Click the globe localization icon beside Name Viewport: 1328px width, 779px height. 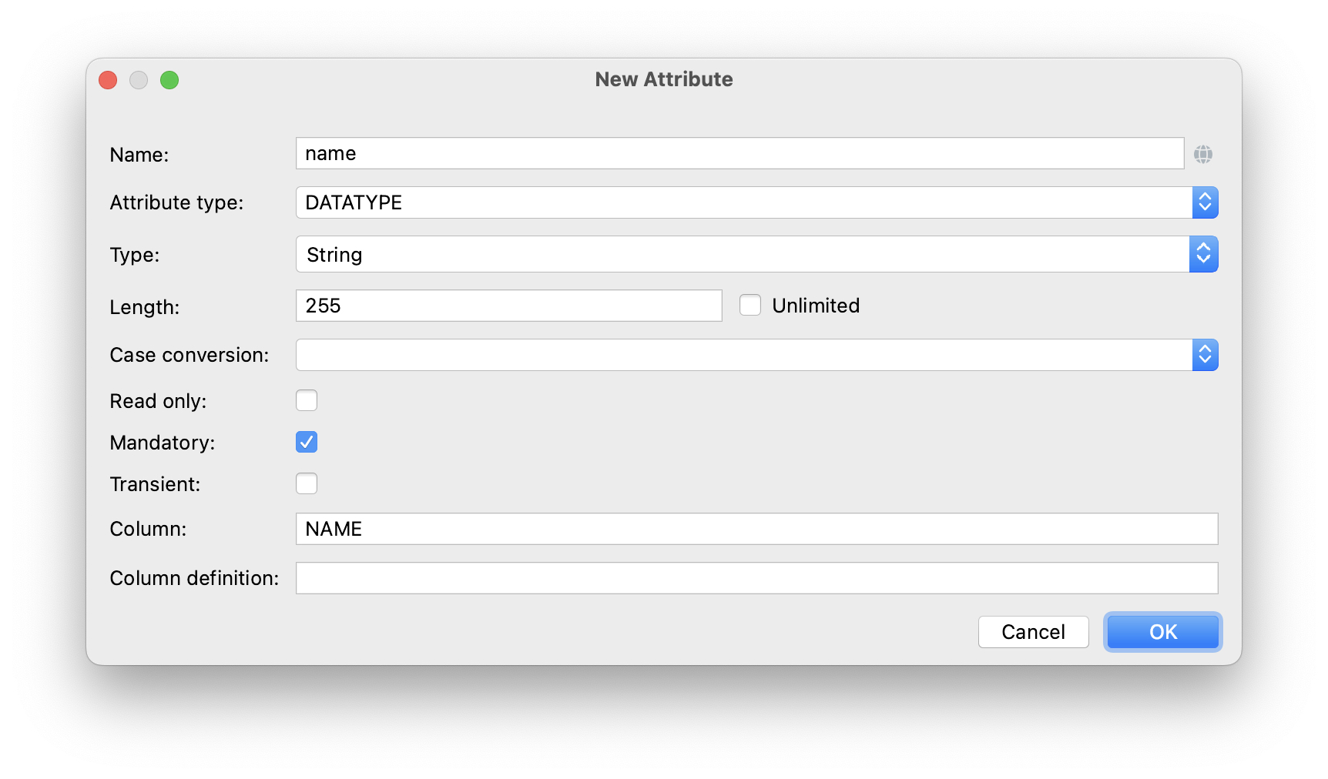point(1202,154)
